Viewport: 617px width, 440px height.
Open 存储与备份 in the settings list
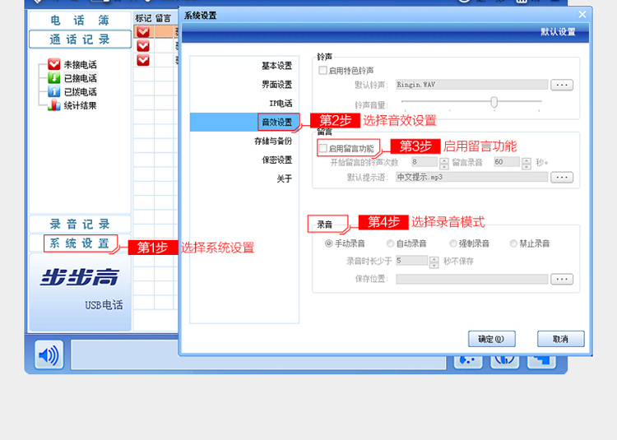pos(272,141)
